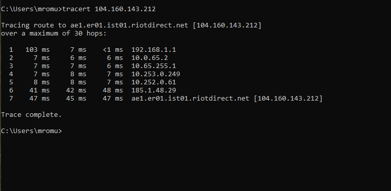Click the 'over a maximum of 30 hops' line

point(53,34)
